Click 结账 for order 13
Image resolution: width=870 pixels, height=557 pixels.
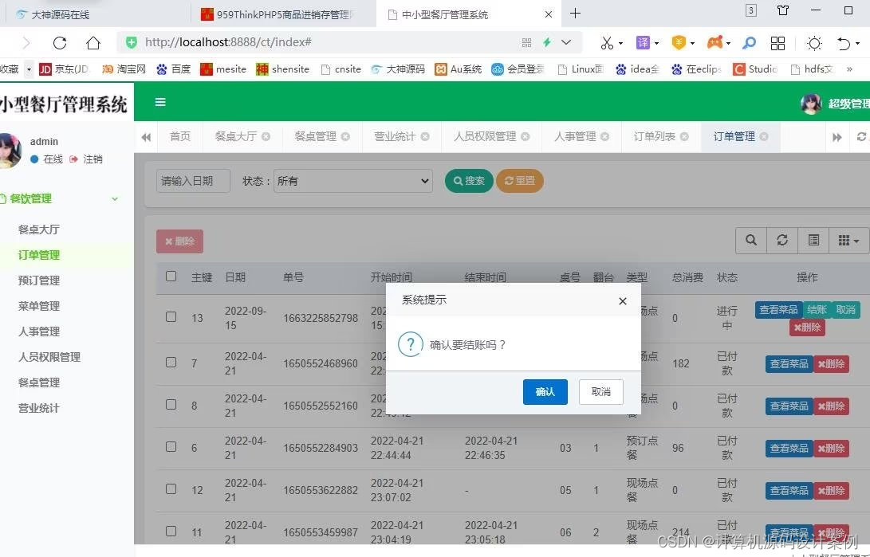pyautogui.click(x=817, y=309)
